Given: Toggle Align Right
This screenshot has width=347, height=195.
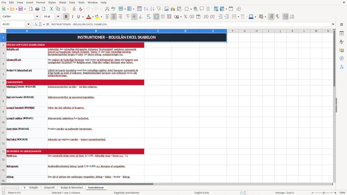Looking at the screenshot, I should (x=120, y=17).
